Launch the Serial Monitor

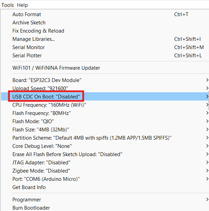(29, 47)
